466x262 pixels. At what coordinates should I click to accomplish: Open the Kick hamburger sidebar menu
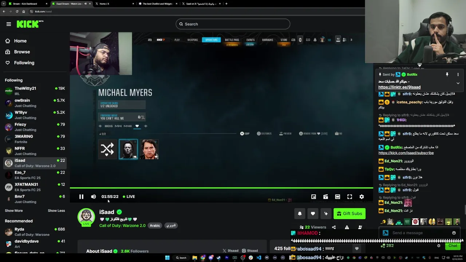(x=9, y=24)
